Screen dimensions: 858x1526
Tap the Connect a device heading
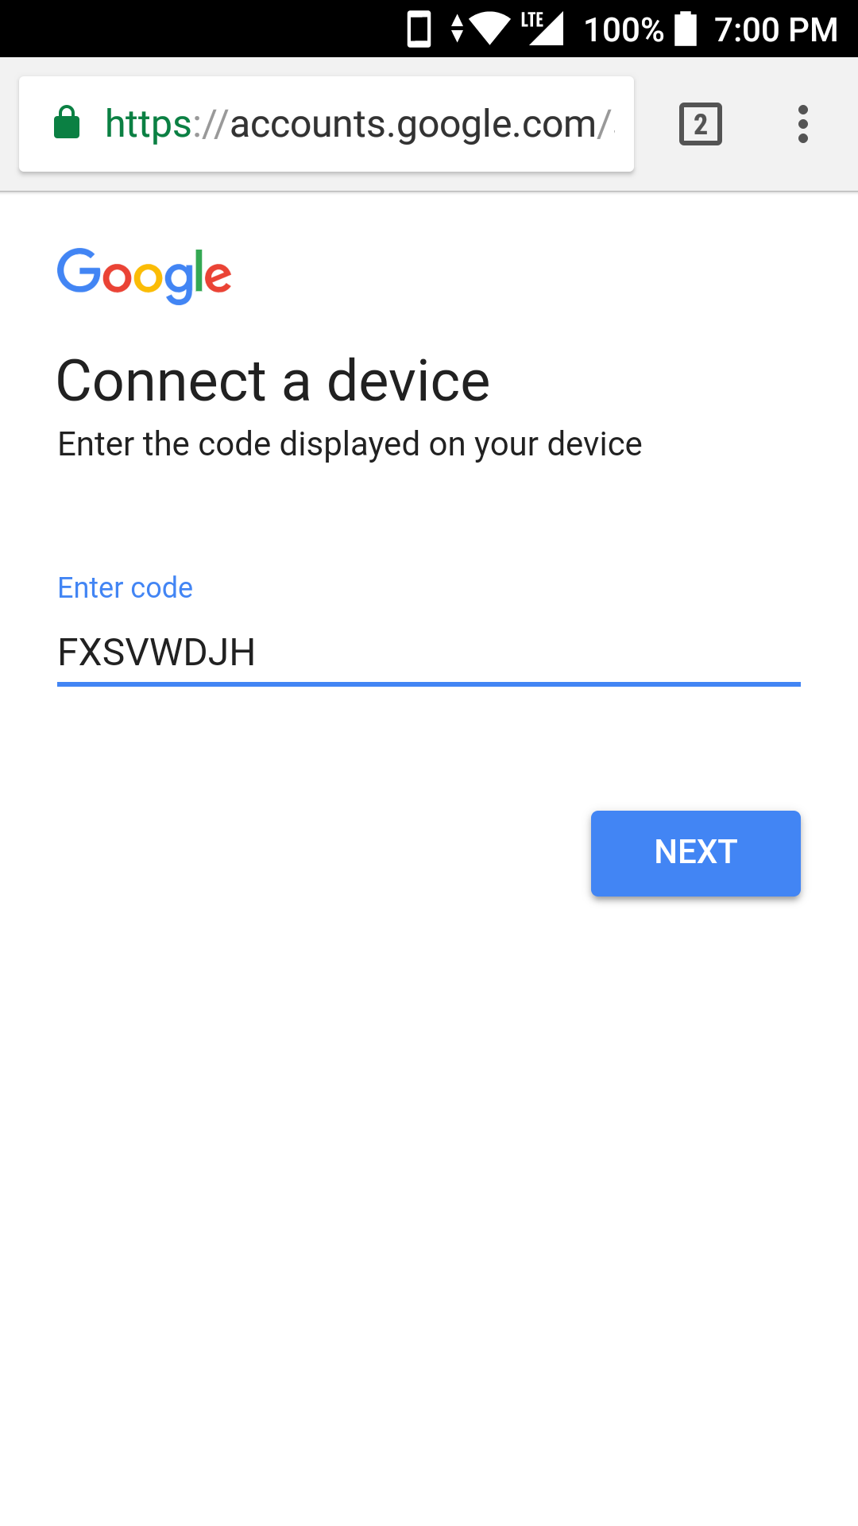pyautogui.click(x=273, y=381)
